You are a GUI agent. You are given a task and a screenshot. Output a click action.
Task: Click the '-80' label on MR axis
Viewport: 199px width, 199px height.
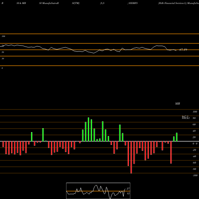point(194,169)
